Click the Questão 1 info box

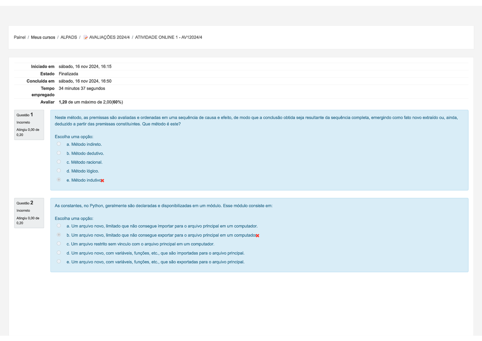(x=29, y=125)
